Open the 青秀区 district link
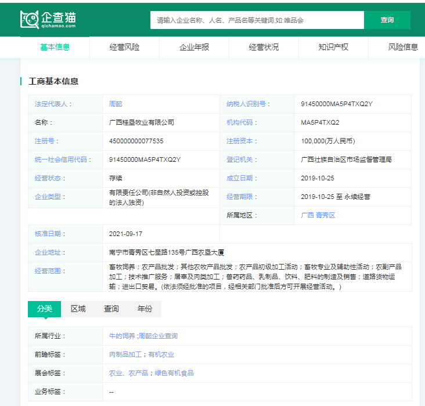This screenshot has height=406, width=425. (x=326, y=215)
